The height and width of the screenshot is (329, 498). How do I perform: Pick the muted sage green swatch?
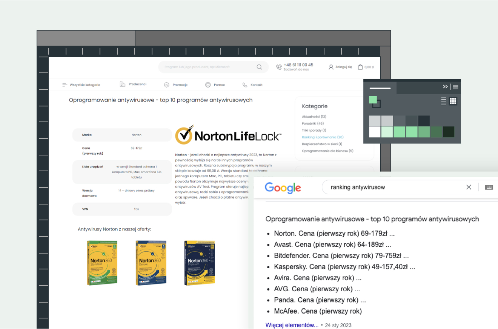[424, 132]
